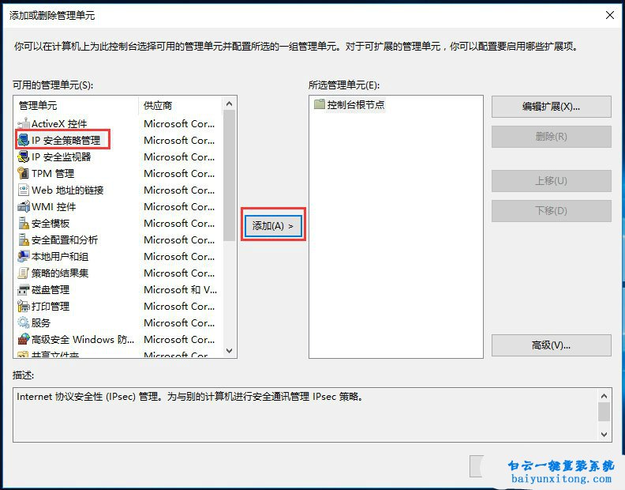Click the 上移(U) button
Image resolution: width=625 pixels, height=490 pixels.
[x=552, y=181]
